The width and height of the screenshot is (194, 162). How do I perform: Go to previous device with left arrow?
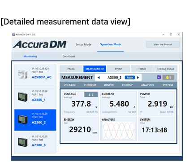pyautogui.click(x=99, y=78)
